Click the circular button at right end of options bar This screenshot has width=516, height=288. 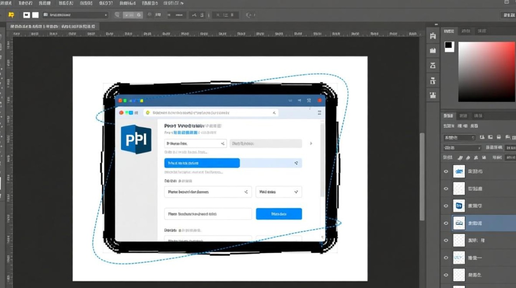250,15
